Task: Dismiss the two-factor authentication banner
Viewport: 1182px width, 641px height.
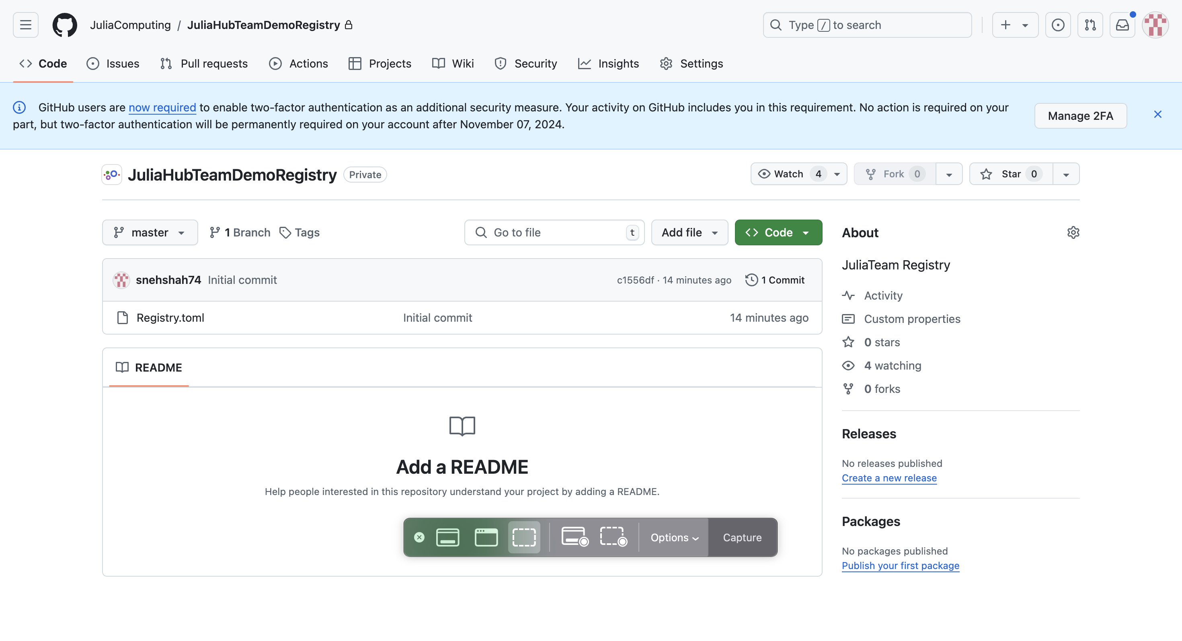Action: pyautogui.click(x=1158, y=114)
